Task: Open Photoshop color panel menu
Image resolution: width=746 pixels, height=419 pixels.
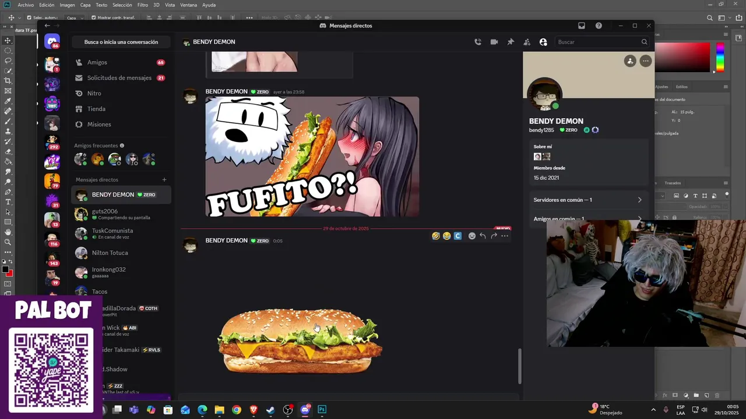Action: tap(726, 34)
